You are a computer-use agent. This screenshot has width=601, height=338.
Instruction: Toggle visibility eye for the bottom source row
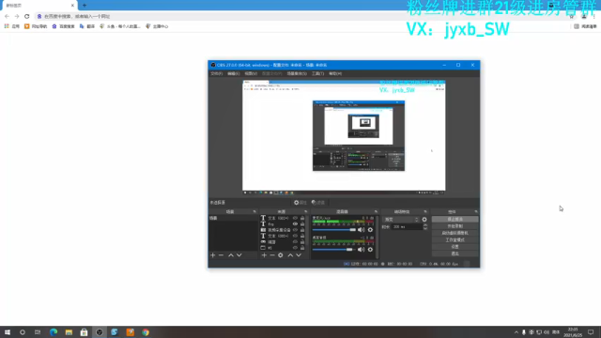295,248
